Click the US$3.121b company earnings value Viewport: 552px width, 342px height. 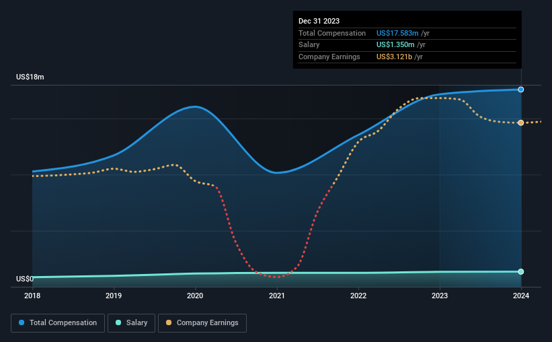tap(394, 57)
